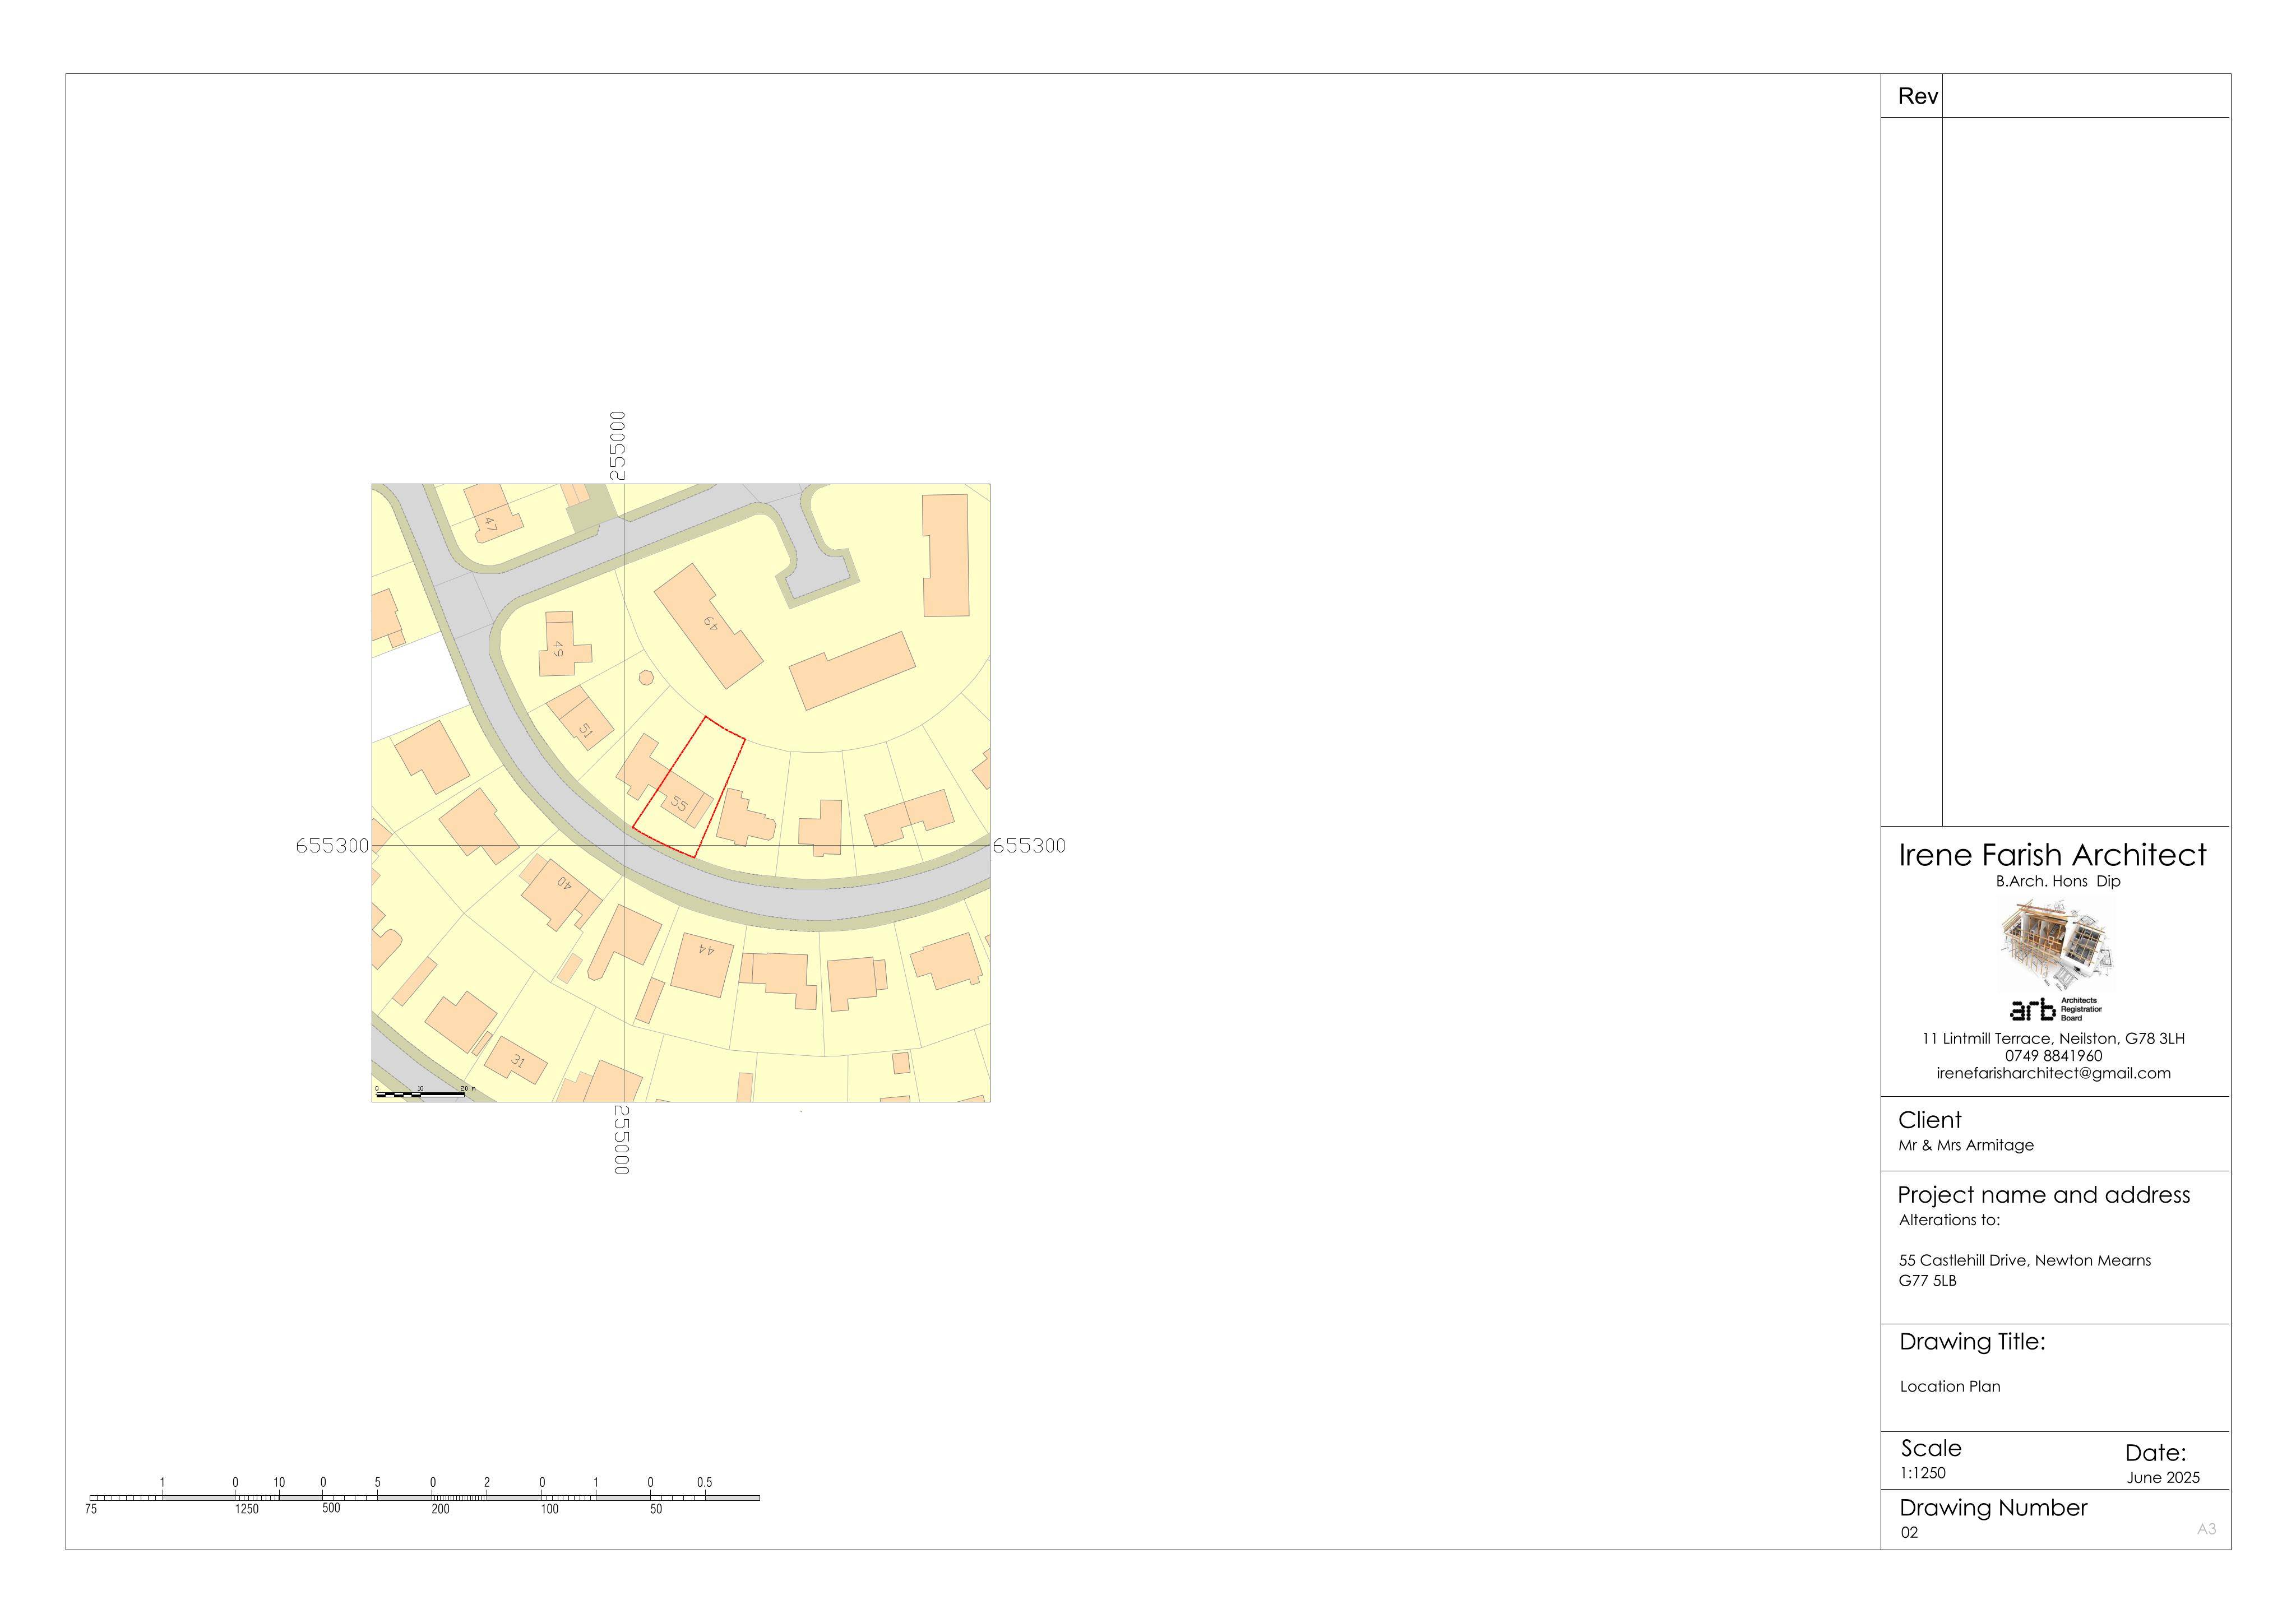This screenshot has width=2296, height=1623.
Task: Select '55 Castlehill Drive, Newton Mearns' text
Action: pos(2024,1260)
